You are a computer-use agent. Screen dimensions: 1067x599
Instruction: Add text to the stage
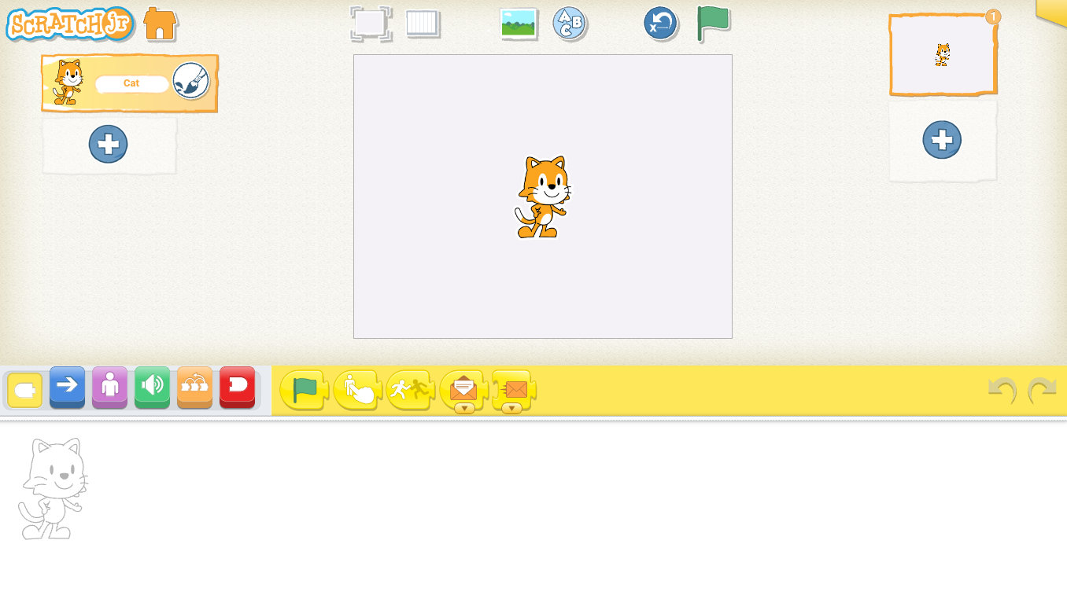(x=569, y=24)
